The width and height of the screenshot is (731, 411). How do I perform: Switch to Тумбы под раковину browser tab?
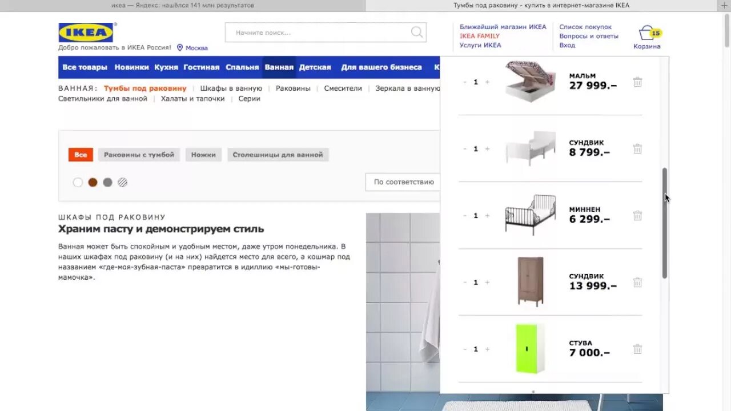tap(541, 5)
